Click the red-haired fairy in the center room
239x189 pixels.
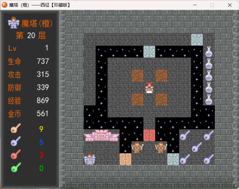(149, 87)
